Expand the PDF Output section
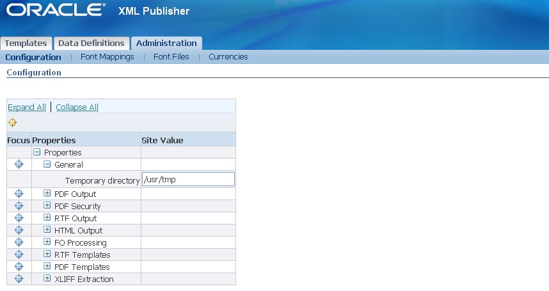549x291 pixels. click(47, 193)
